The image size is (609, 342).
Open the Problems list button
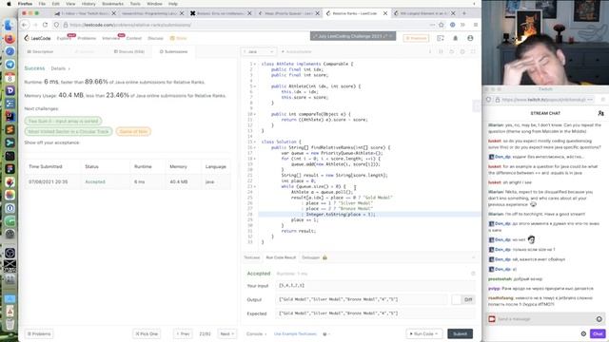click(x=39, y=333)
